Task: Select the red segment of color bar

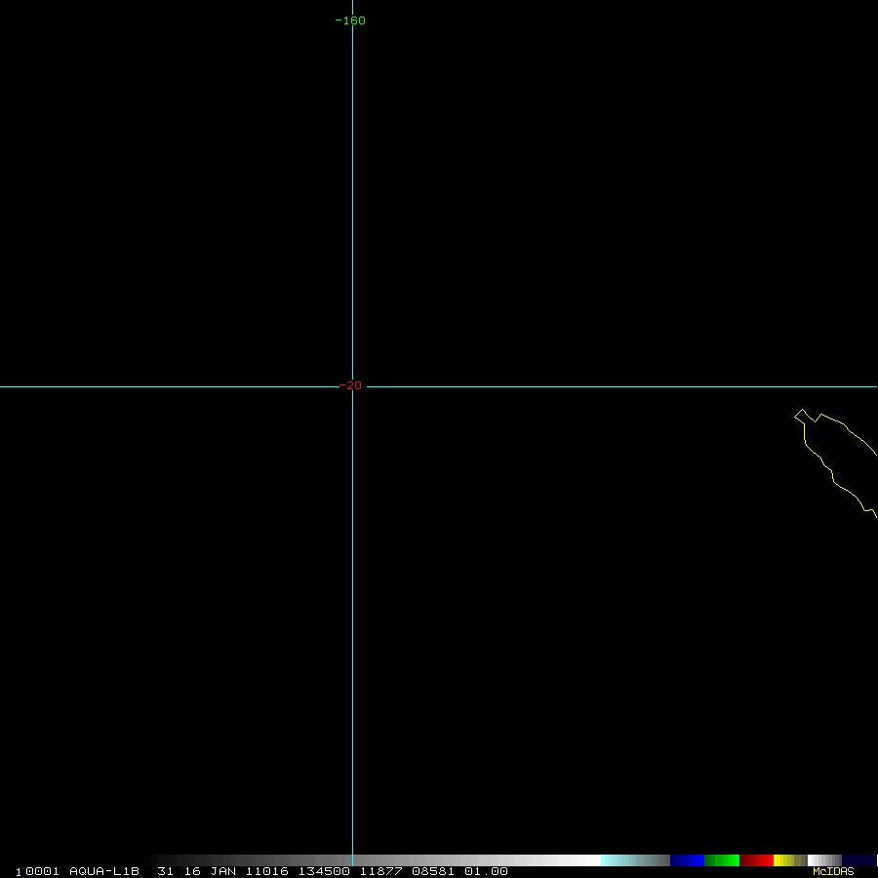Action: tap(756, 860)
